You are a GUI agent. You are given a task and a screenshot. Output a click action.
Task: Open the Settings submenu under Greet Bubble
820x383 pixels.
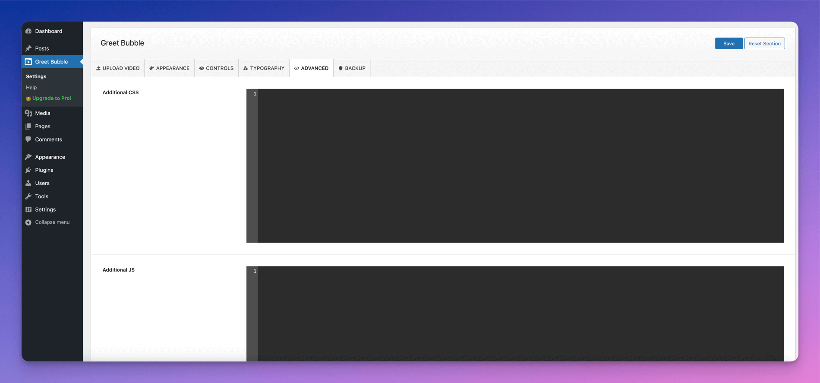point(36,76)
